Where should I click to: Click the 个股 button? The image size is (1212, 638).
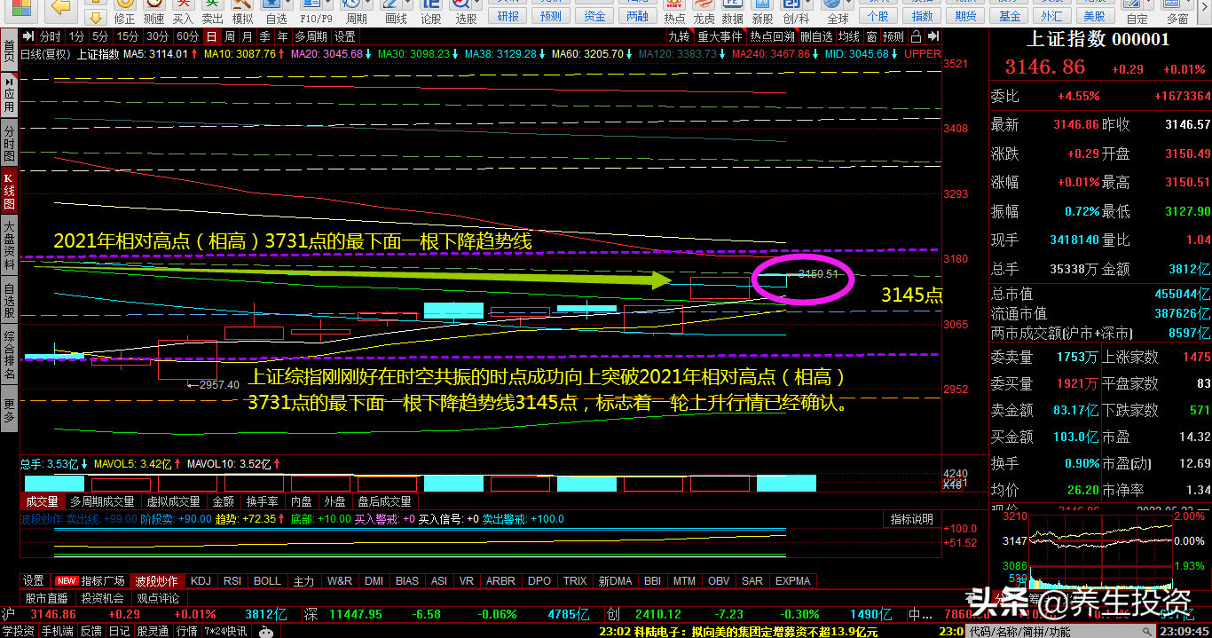(x=878, y=16)
